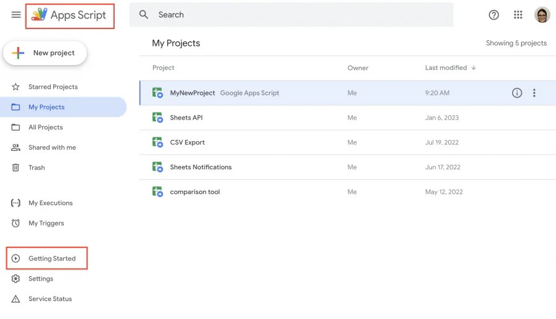The width and height of the screenshot is (556, 319).
Task: Click in the Search input field
Action: pos(298,15)
